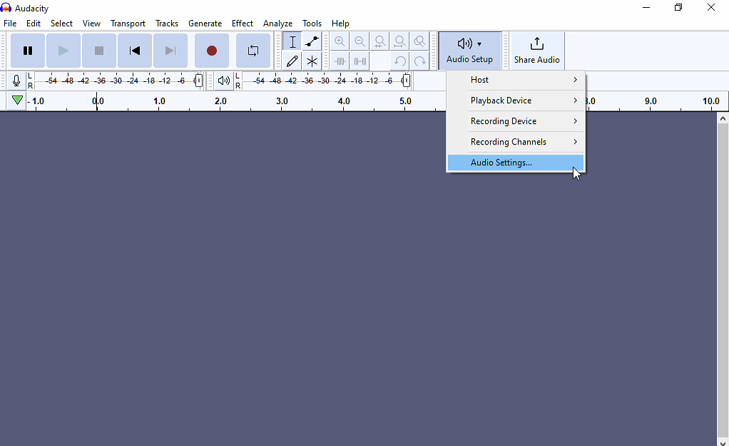This screenshot has height=446, width=729.
Task: Select the Envelope tool
Action: 312,42
